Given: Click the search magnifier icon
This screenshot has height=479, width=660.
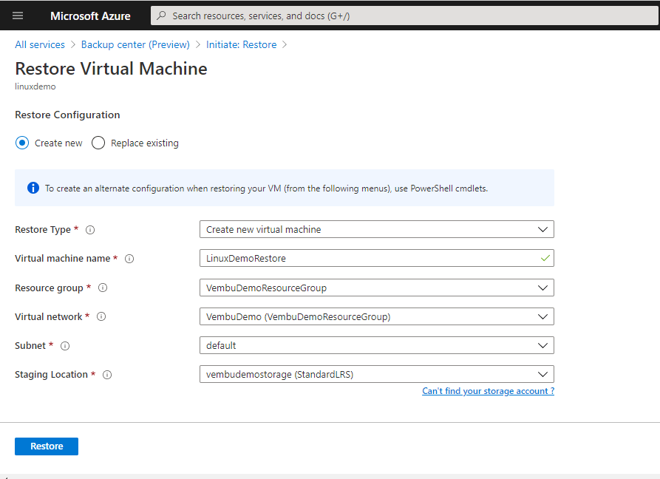Looking at the screenshot, I should 161,16.
